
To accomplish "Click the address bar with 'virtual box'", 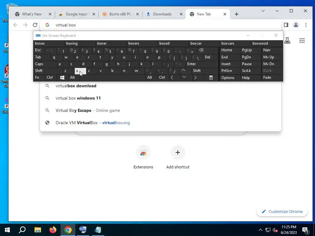I will pyautogui.click(x=161, y=25).
